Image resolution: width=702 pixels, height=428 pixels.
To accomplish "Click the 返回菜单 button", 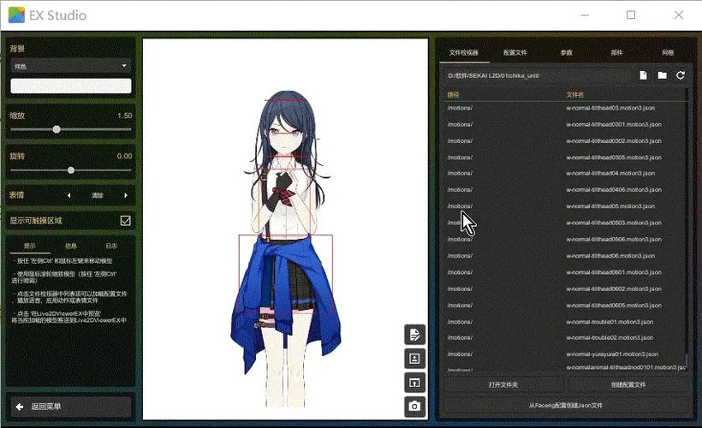I will [x=71, y=407].
